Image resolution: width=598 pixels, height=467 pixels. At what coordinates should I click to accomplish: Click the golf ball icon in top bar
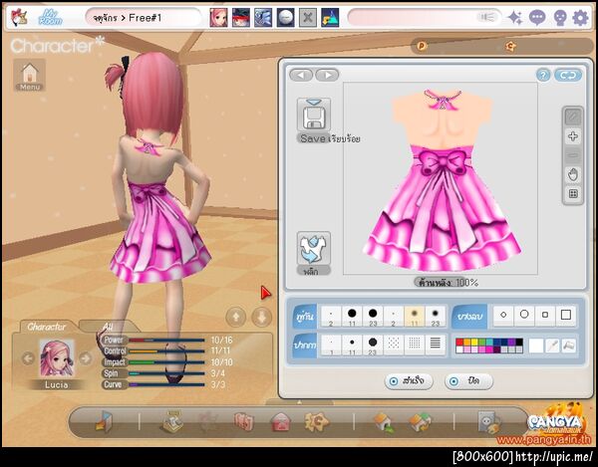[x=285, y=18]
